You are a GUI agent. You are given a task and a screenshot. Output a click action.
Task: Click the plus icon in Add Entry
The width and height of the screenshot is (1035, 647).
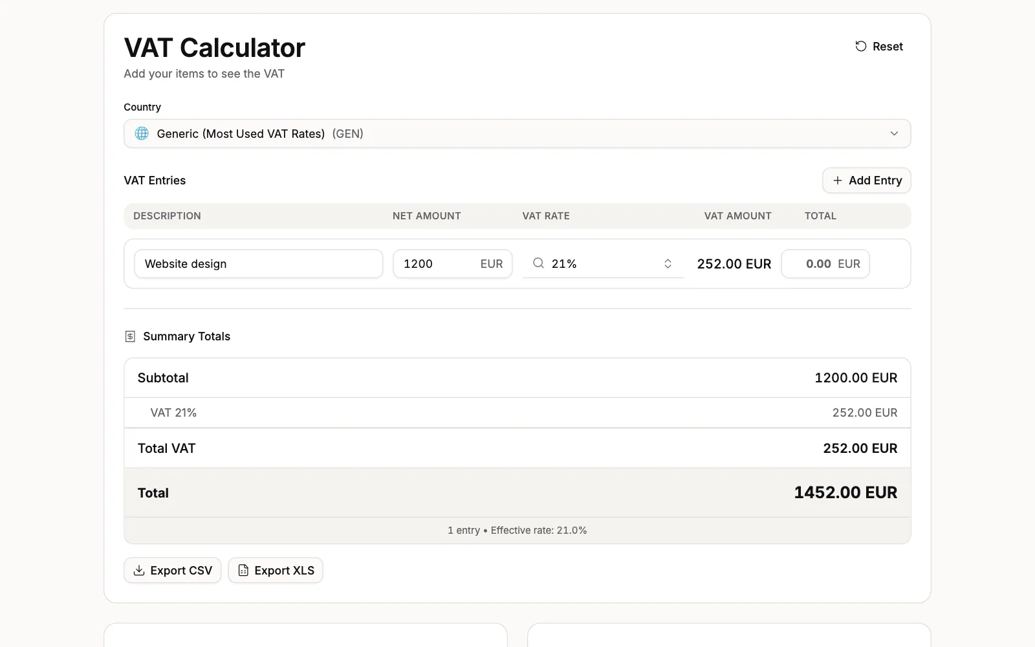838,181
